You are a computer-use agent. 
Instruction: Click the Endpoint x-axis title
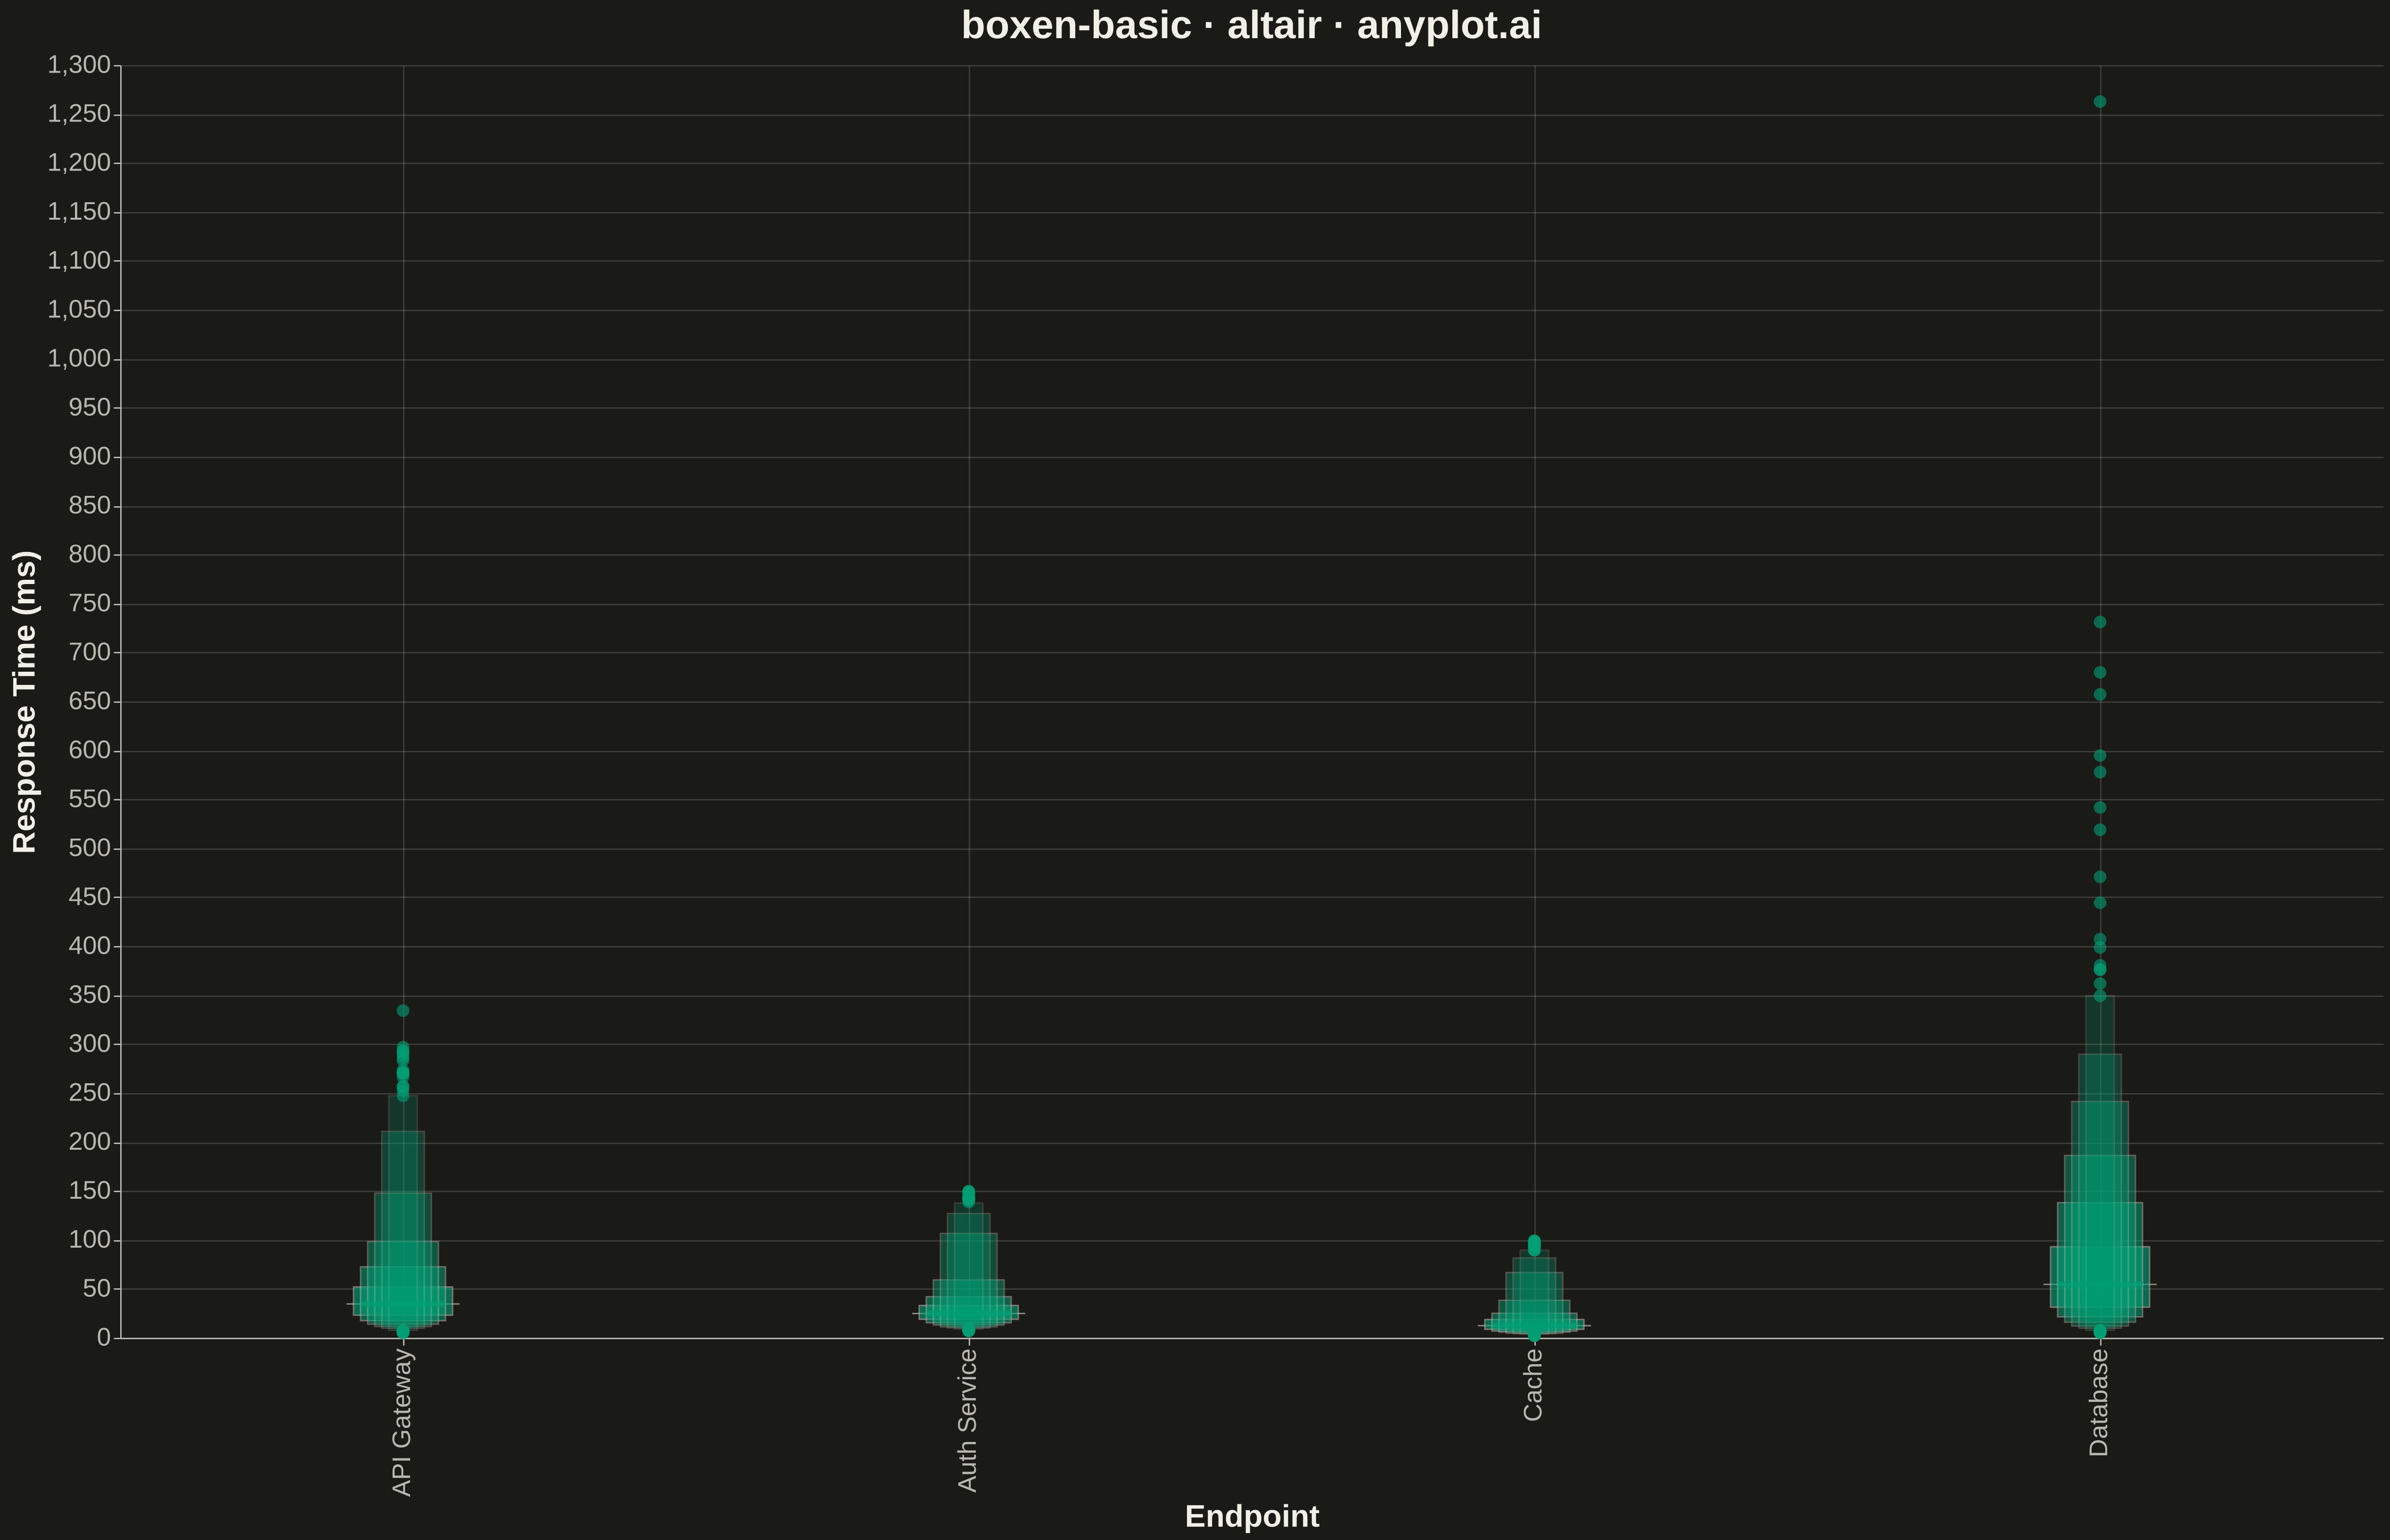pos(1252,1517)
